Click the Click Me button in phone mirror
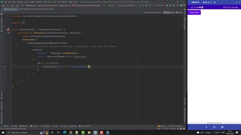The image size is (241, 135). [x=194, y=12]
